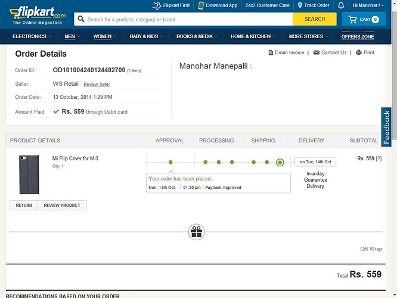Open the notifications bell
This screenshot has width=397, height=298.
(341, 5)
